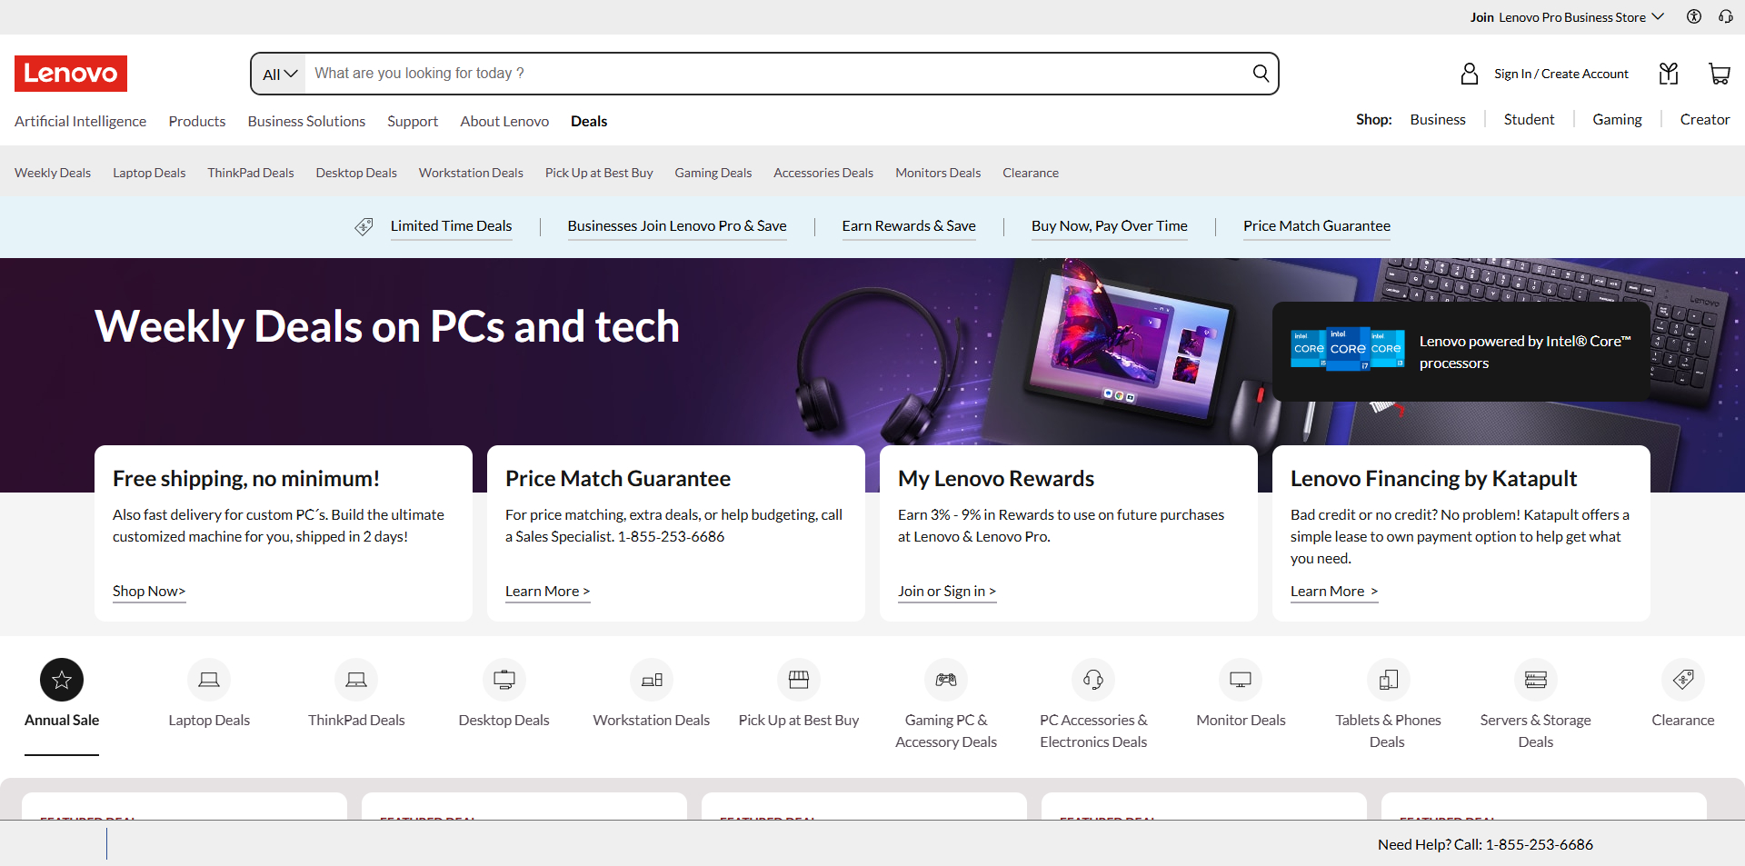This screenshot has height=866, width=1745.
Task: Open the Products menu
Action: pyautogui.click(x=196, y=121)
